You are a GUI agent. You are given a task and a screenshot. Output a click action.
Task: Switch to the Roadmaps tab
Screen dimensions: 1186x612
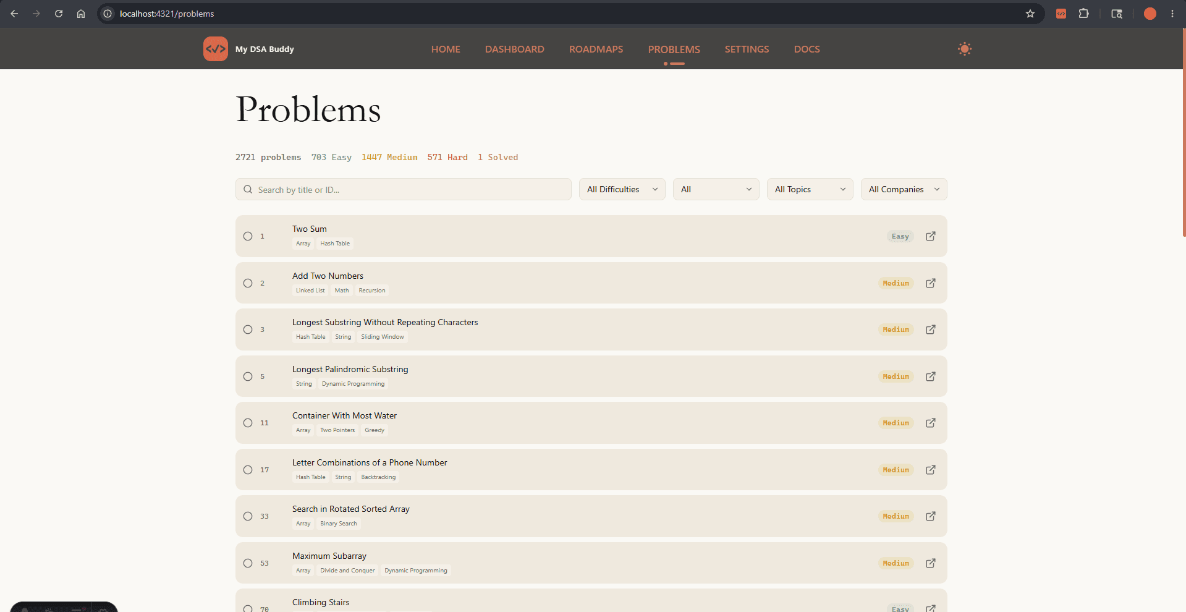(x=596, y=49)
